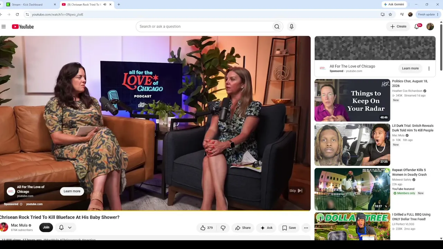This screenshot has width=443, height=249.
Task: Click the video ad player area
Action: [155, 123]
